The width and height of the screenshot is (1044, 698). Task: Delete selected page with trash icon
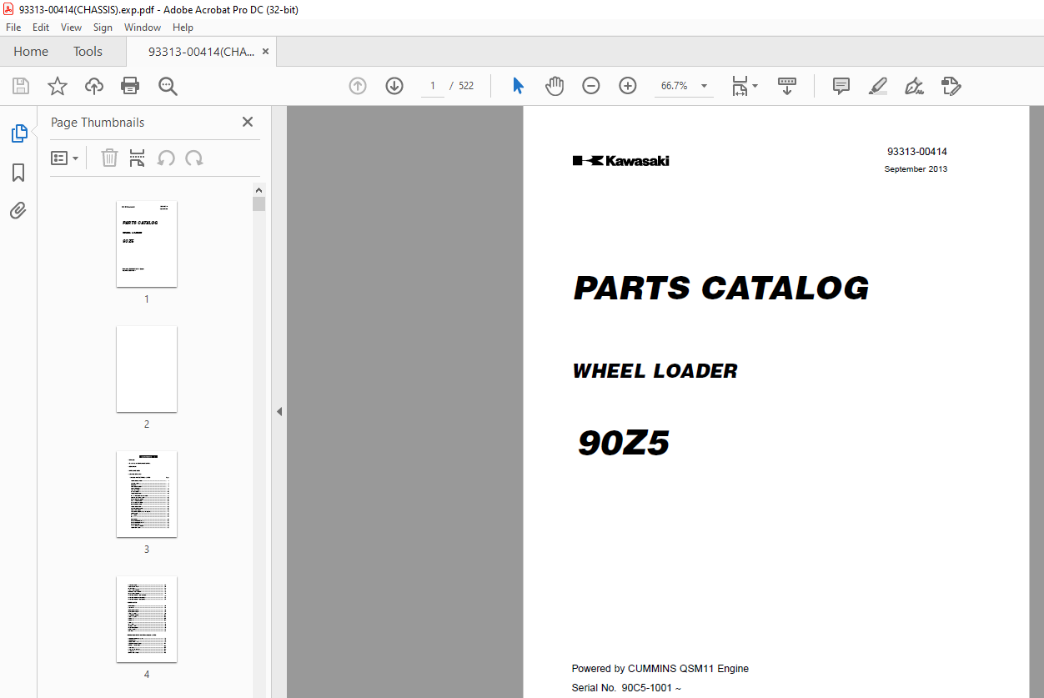109,158
